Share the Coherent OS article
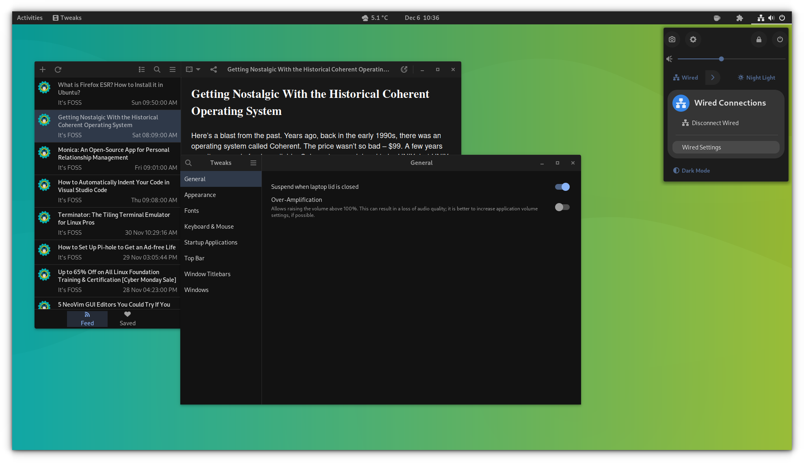Image resolution: width=804 pixels, height=463 pixels. click(x=214, y=69)
